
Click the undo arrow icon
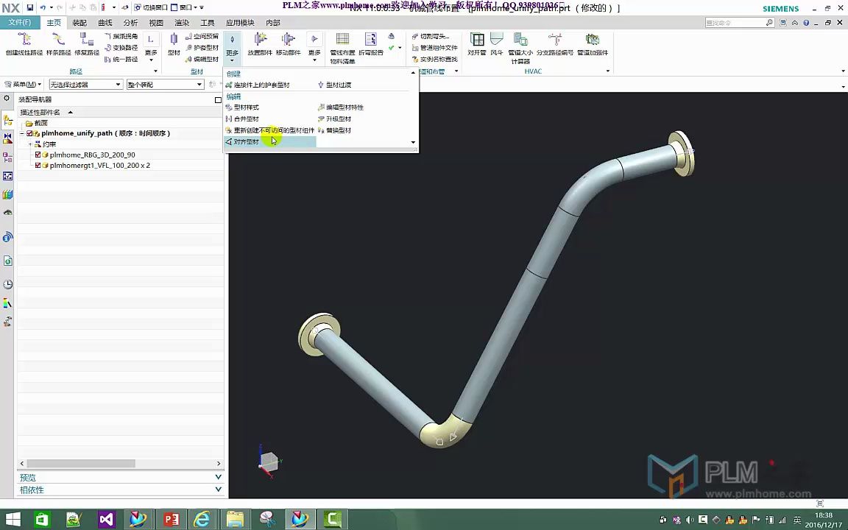pyautogui.click(x=43, y=7)
